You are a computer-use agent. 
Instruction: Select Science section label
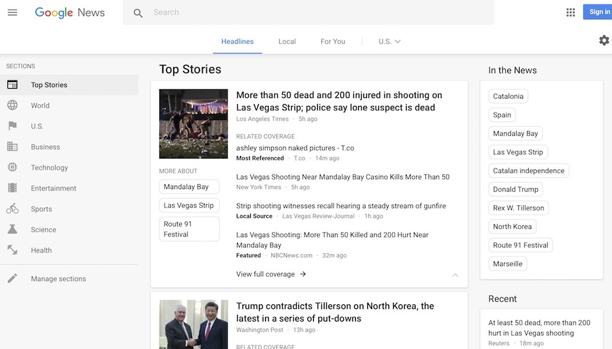tap(43, 230)
